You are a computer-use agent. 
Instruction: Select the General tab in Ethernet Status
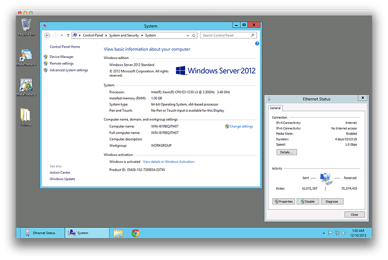click(275, 108)
